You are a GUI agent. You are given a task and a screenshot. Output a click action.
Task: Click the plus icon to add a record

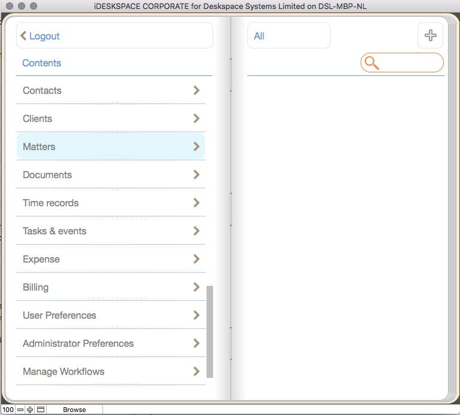430,35
